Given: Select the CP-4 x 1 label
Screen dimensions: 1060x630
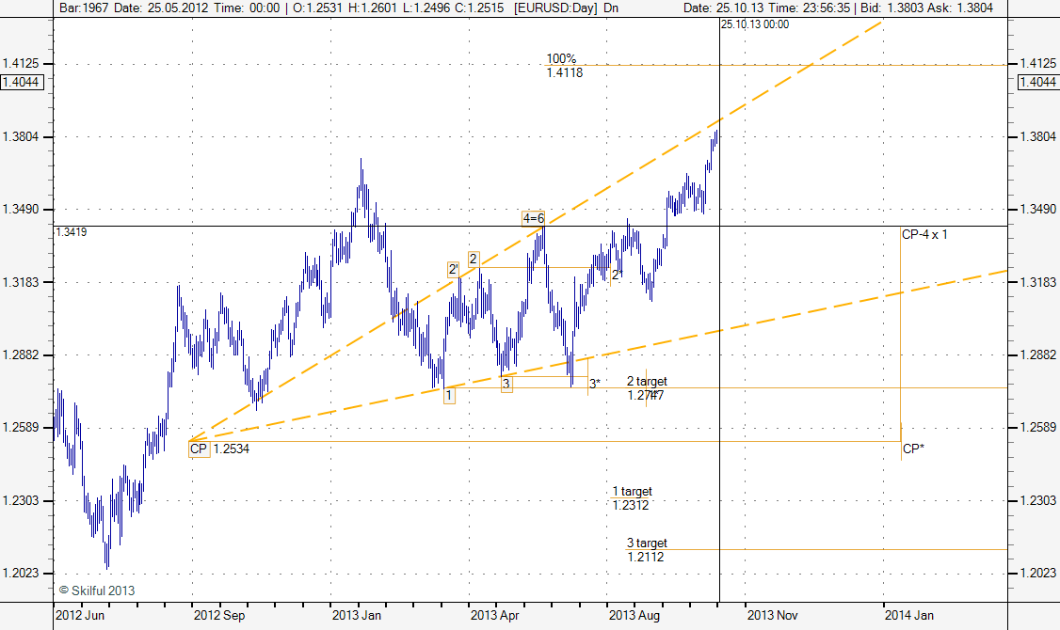Looking at the screenshot, I should (924, 234).
